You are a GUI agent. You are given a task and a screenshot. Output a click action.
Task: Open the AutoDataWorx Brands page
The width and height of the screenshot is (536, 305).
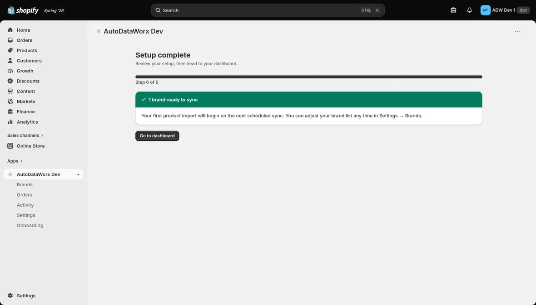pyautogui.click(x=25, y=184)
